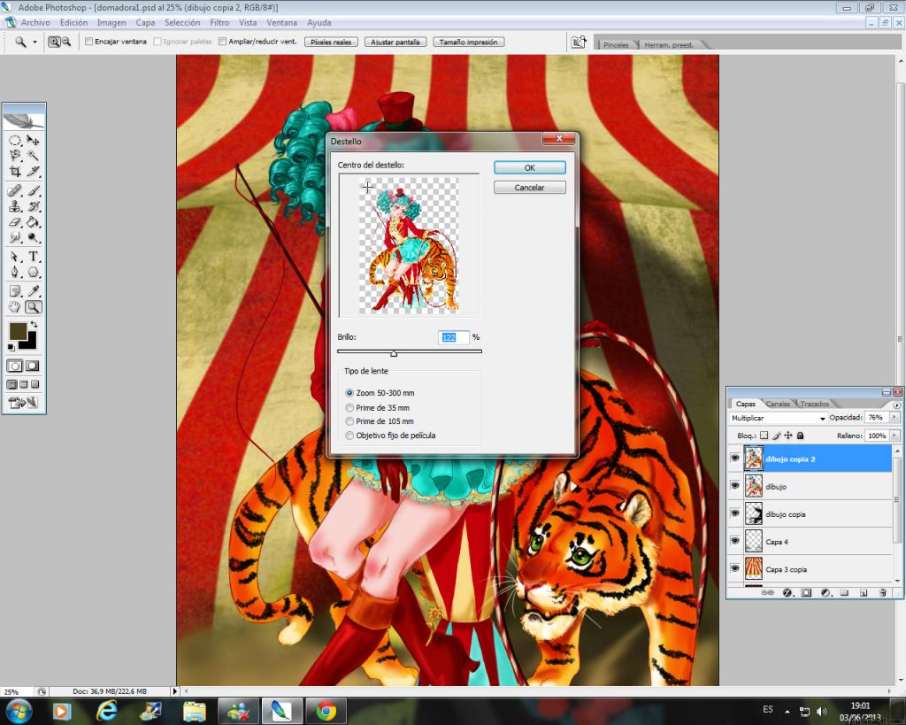Click OK in the Destello dialog

530,167
